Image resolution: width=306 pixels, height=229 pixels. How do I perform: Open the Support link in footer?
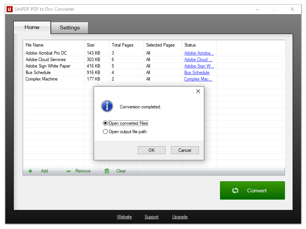(151, 217)
